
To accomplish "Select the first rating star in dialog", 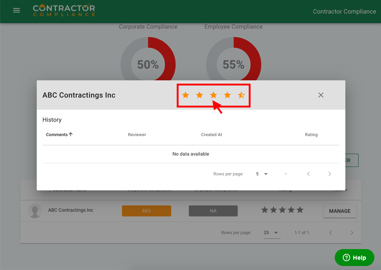I will tap(186, 95).
